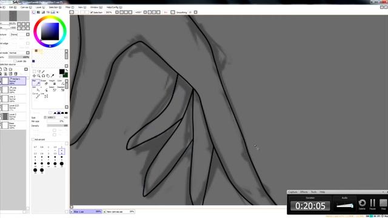Open the Edit menu

[x=13, y=7]
